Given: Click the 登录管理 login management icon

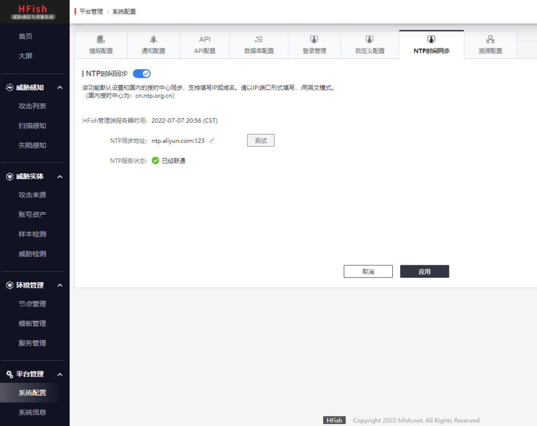Looking at the screenshot, I should click(x=314, y=39).
